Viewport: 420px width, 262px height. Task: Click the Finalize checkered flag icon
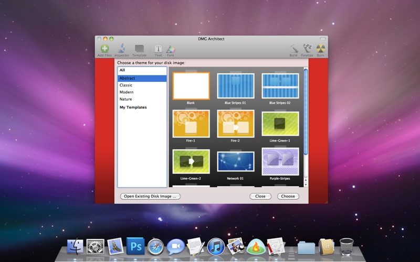307,49
